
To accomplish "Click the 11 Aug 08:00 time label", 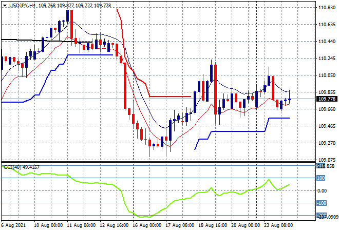I will pyautogui.click(x=81, y=225).
